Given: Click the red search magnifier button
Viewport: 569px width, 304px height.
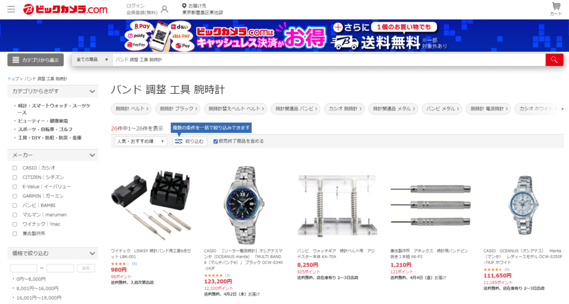Looking at the screenshot, I should (554, 60).
